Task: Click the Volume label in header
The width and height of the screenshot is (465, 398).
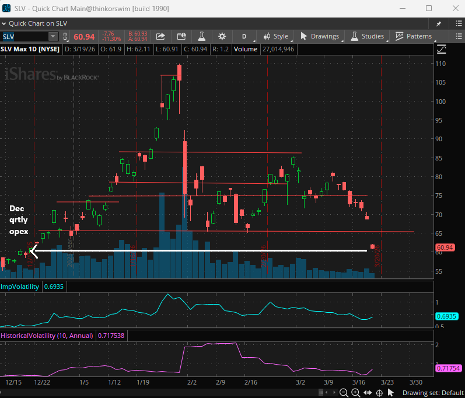Action: click(245, 49)
